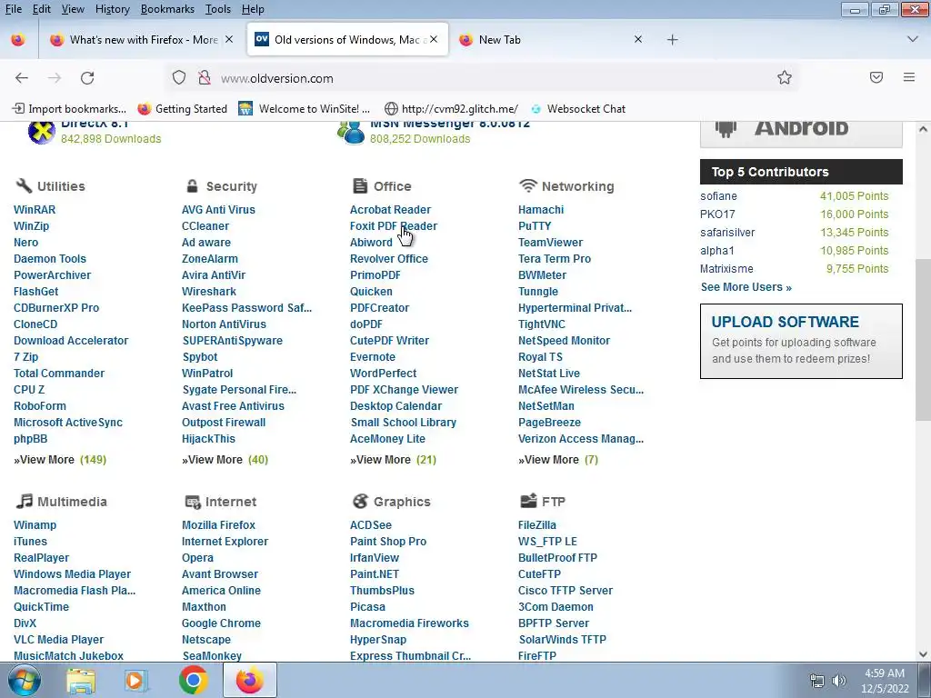
Task: Click the Networking wifi icon
Action: coord(528,185)
